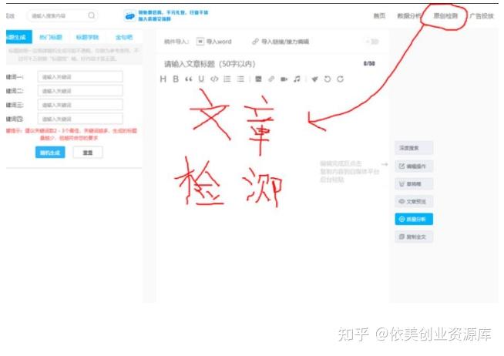
Task: Select the highlighted 标题生成 tab
Action: click(x=19, y=37)
